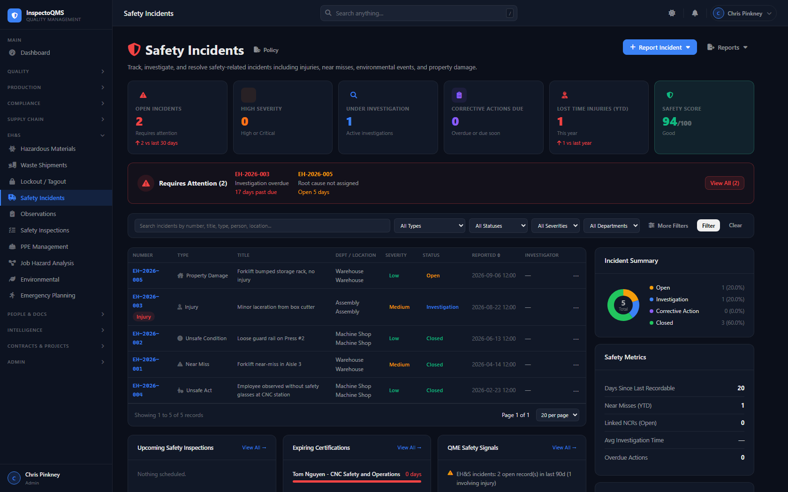
Task: Expand the Admin sidebar section
Action: [56, 362]
